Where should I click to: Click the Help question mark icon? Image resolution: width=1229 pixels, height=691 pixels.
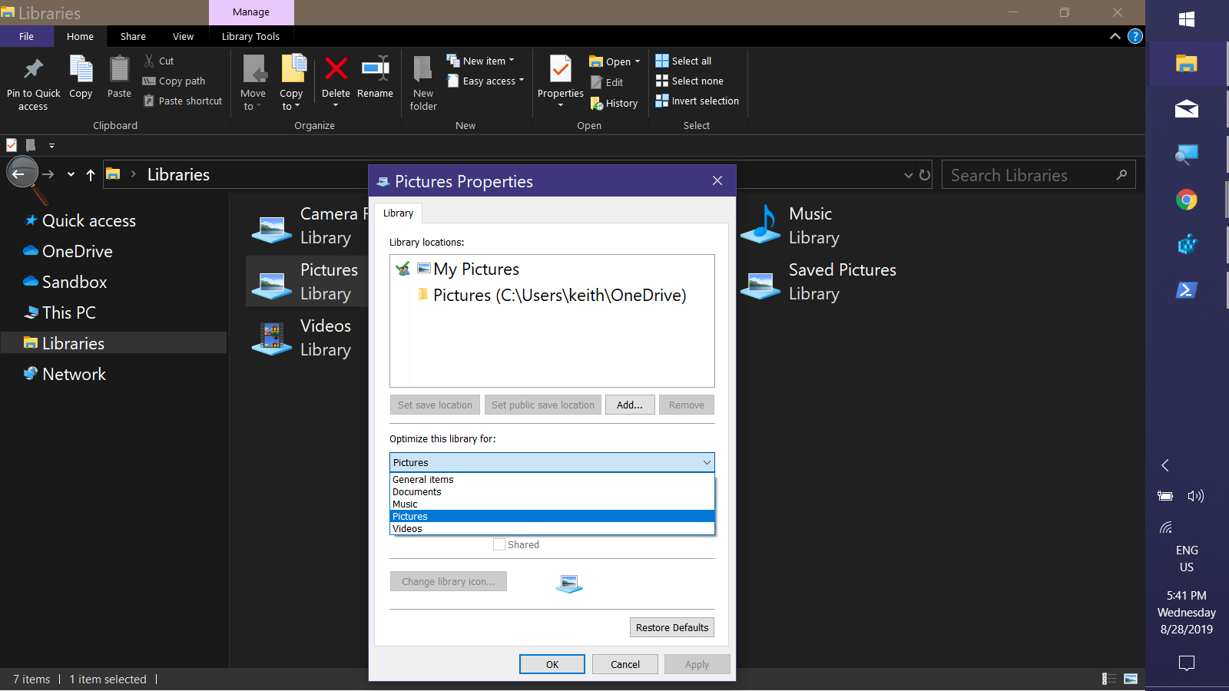point(1135,36)
